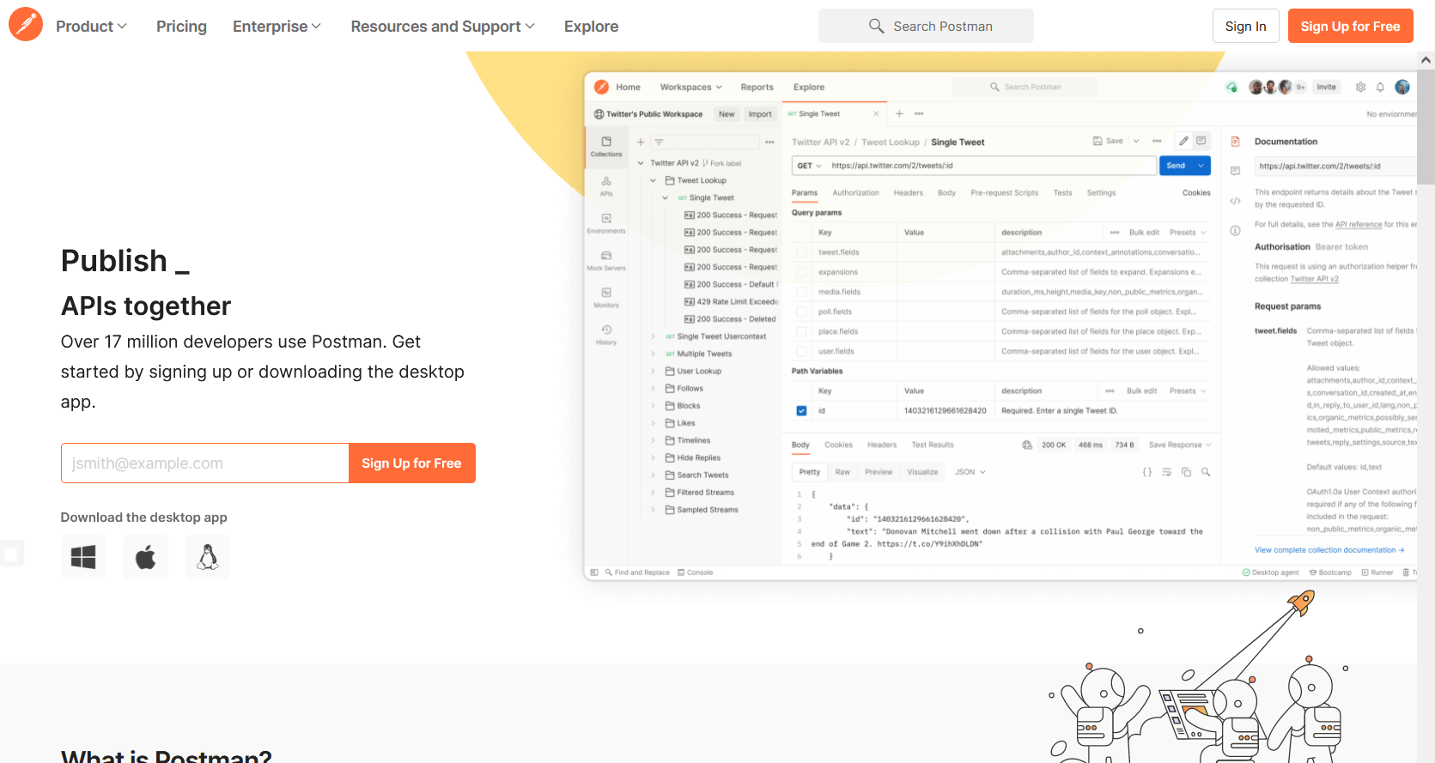
Task: Click the jsmith@example.com email field
Action: 204,463
